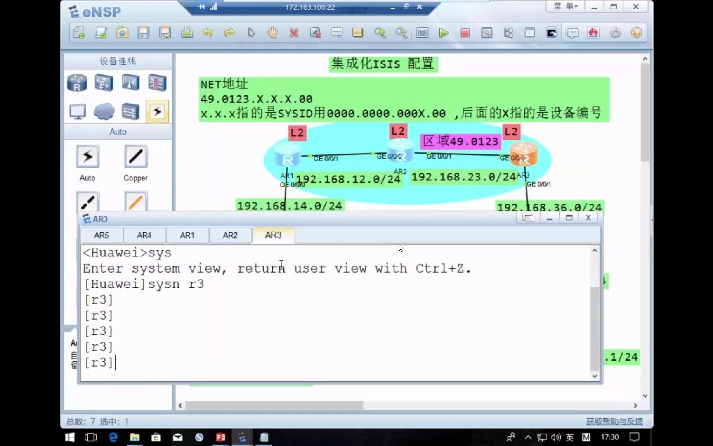Stop devices with the red stop button
The image size is (713, 446).
pos(465,33)
